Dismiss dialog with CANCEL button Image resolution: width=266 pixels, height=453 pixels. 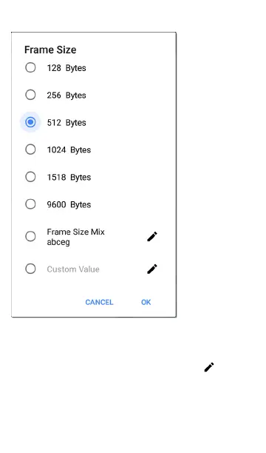99,302
